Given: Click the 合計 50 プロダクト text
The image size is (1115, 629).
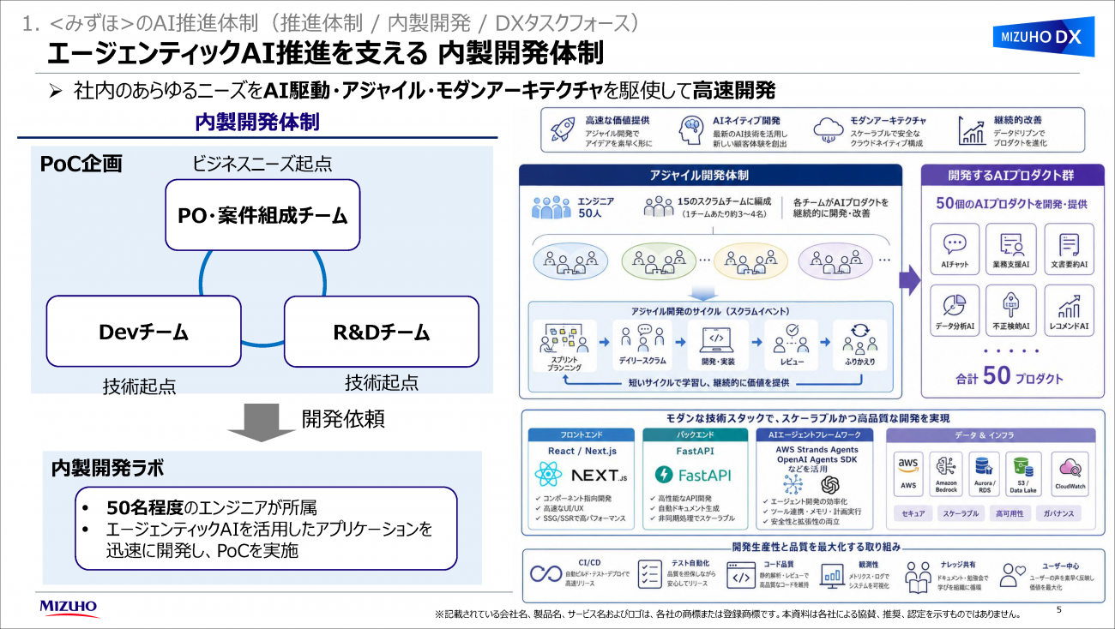Looking at the screenshot, I should 1010,376.
